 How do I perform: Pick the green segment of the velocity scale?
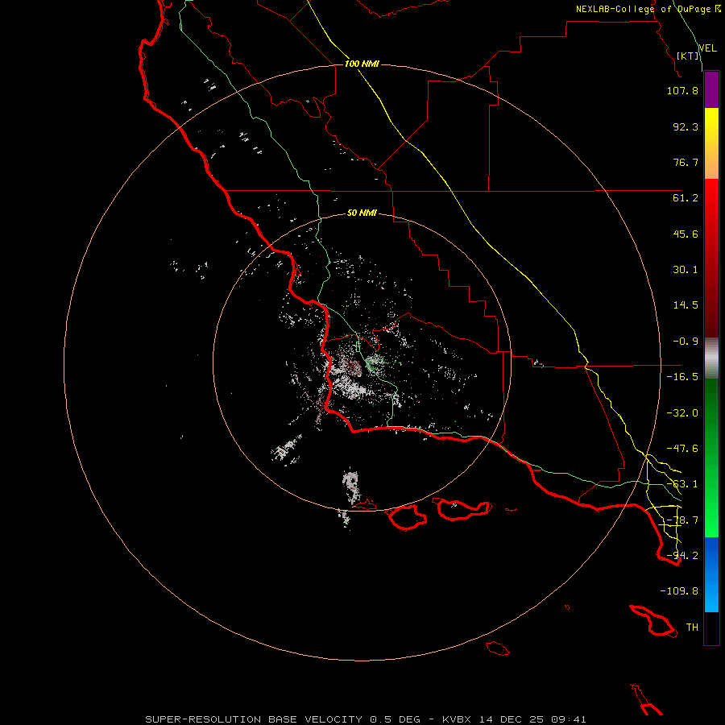coord(711,458)
